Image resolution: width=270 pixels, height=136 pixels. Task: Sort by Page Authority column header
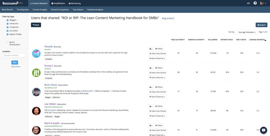click(178, 40)
